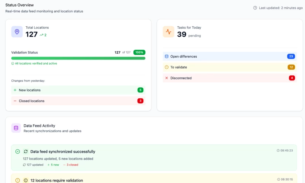This screenshot has width=305, height=183.
Task: Click the red 4 count badge
Action: [x=292, y=78]
